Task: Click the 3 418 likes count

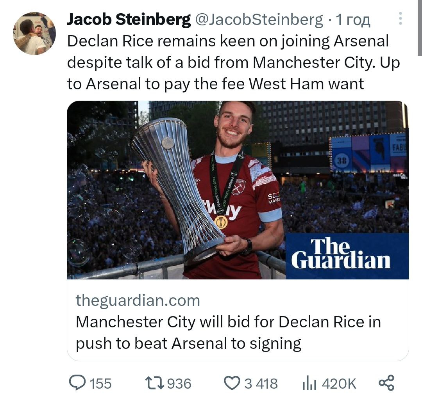Action: point(261,384)
